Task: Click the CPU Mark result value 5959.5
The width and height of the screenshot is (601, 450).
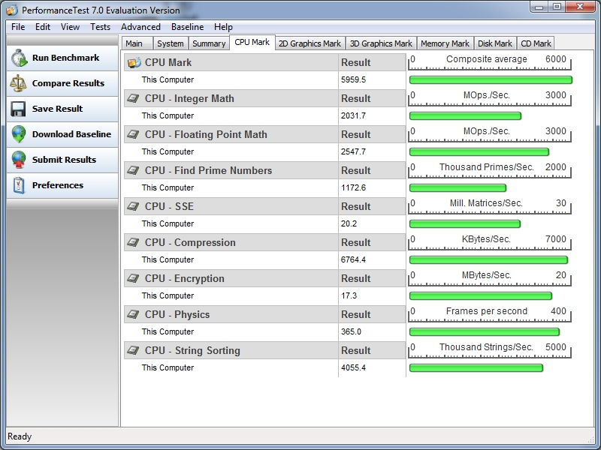Action: pos(353,79)
